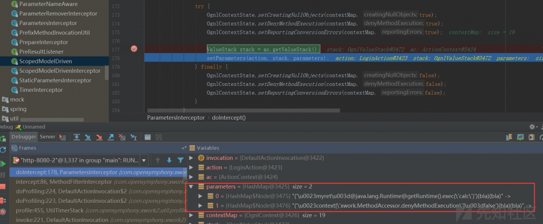Select the Unnamed debug configuration tab
The image size is (543, 224).
click(x=34, y=127)
